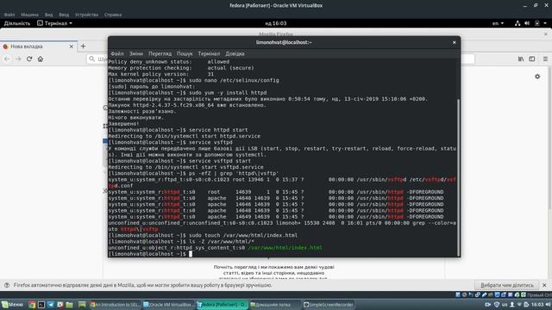The height and width of the screenshot is (310, 552).
Task: Open the Файл menu in the terminal window
Action: [117, 53]
